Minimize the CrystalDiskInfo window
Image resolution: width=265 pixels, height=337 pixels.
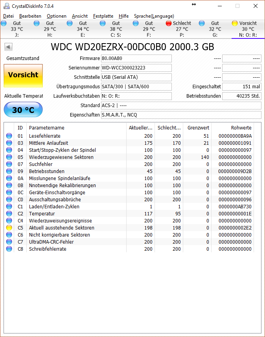(x=220, y=6)
